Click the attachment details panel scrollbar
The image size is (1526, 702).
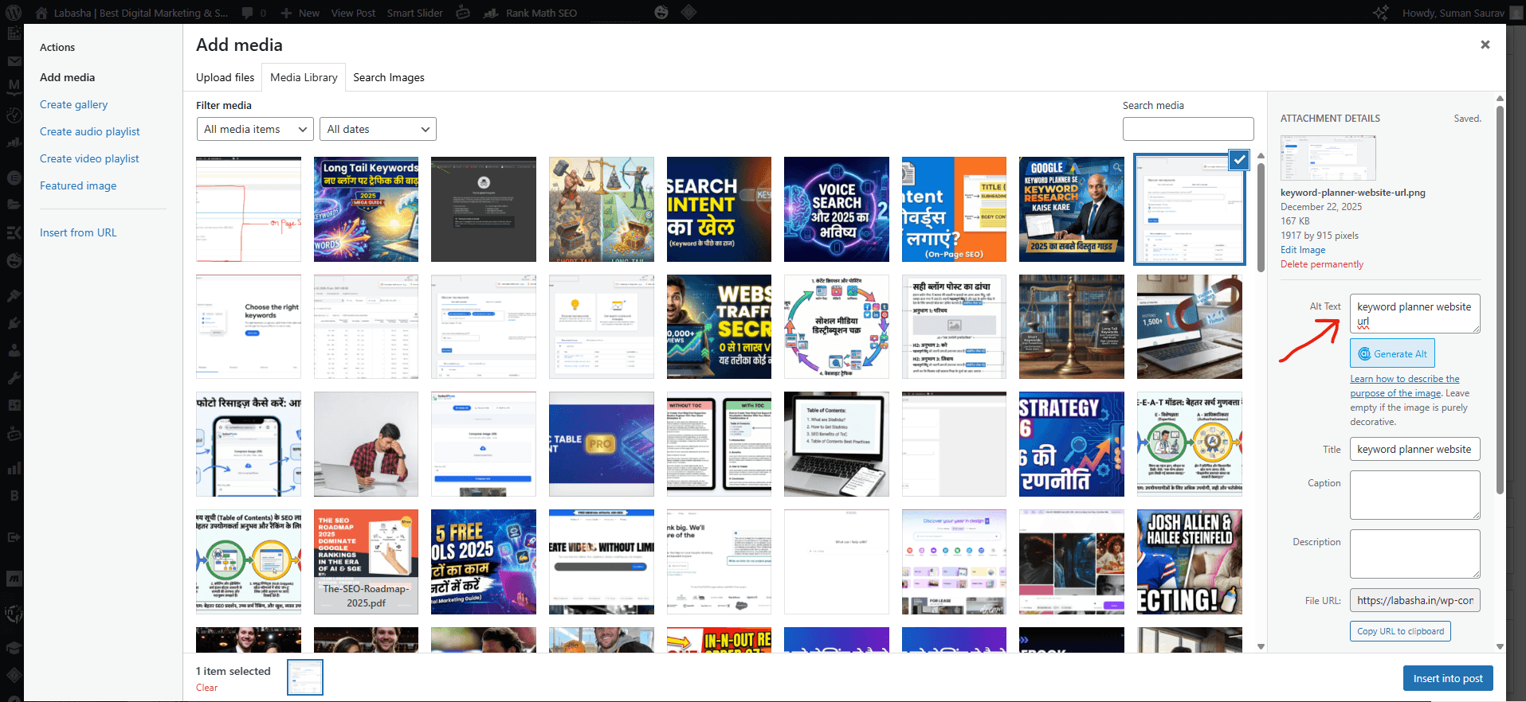point(1500,298)
